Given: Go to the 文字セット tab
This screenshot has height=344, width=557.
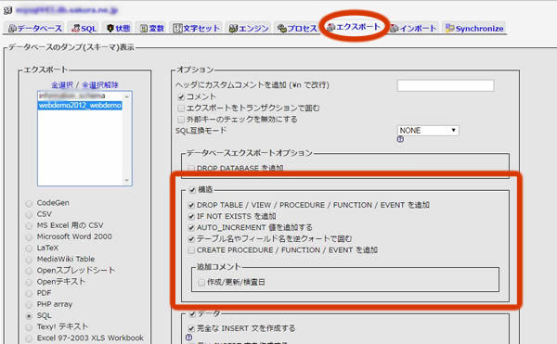Looking at the screenshot, I should (x=196, y=29).
